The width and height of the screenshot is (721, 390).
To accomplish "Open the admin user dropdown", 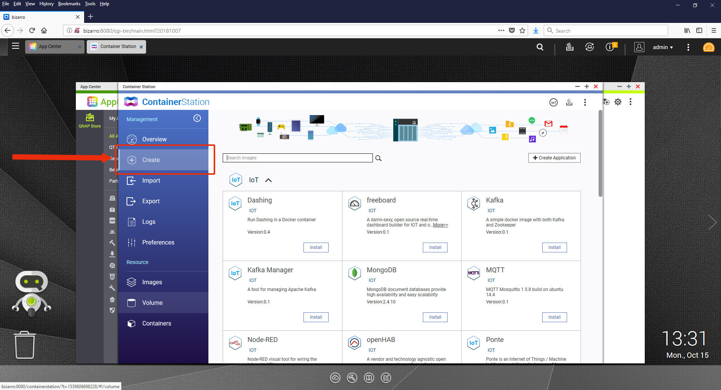I will [663, 47].
